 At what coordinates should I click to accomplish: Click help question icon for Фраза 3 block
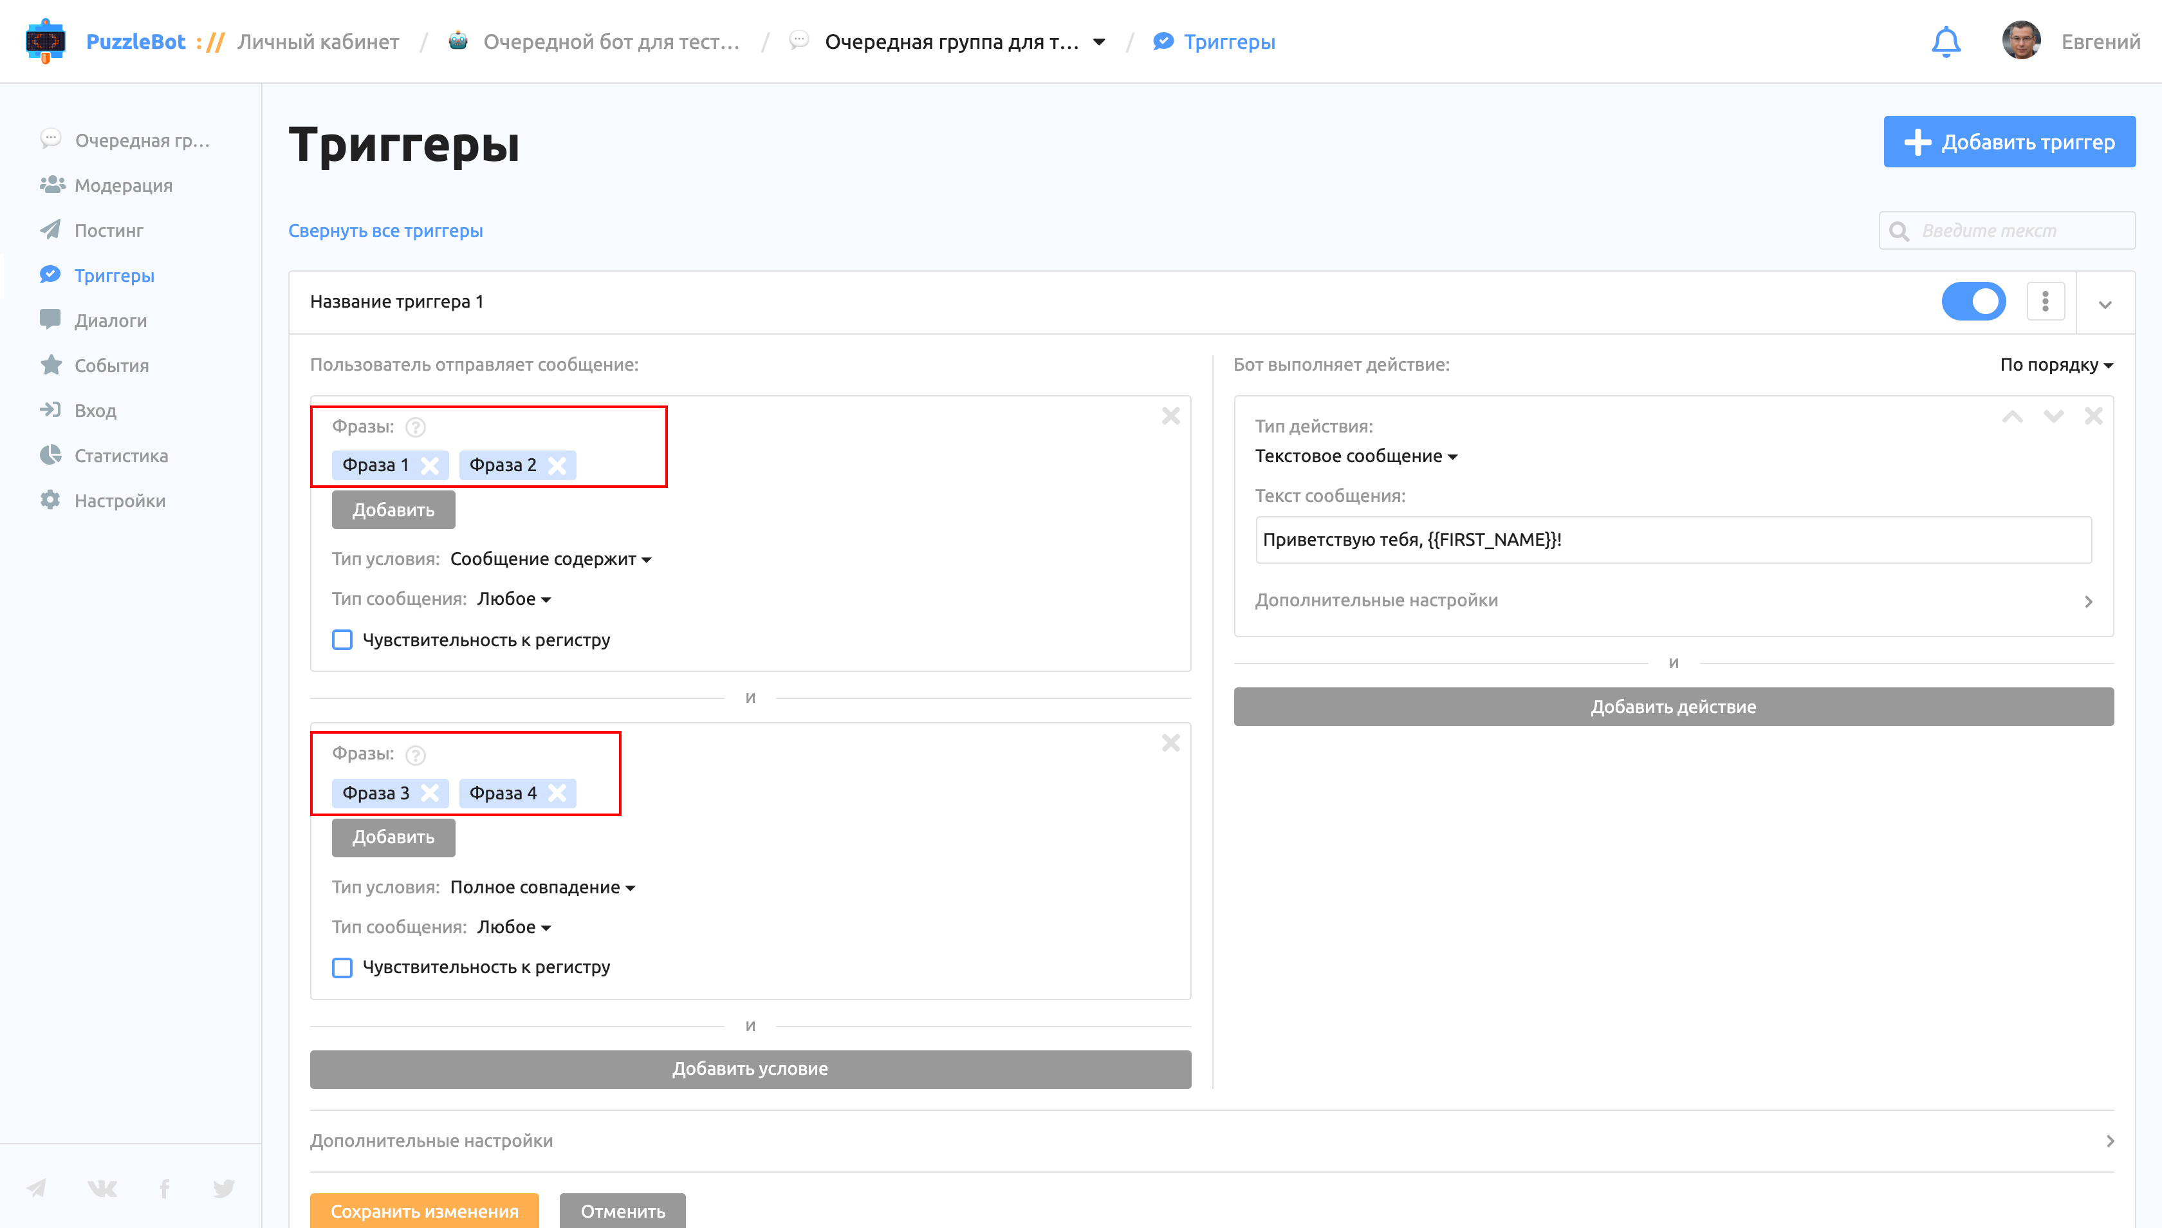click(x=415, y=755)
